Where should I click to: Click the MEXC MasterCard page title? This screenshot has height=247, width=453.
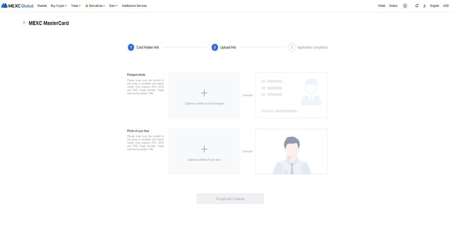[x=49, y=23]
